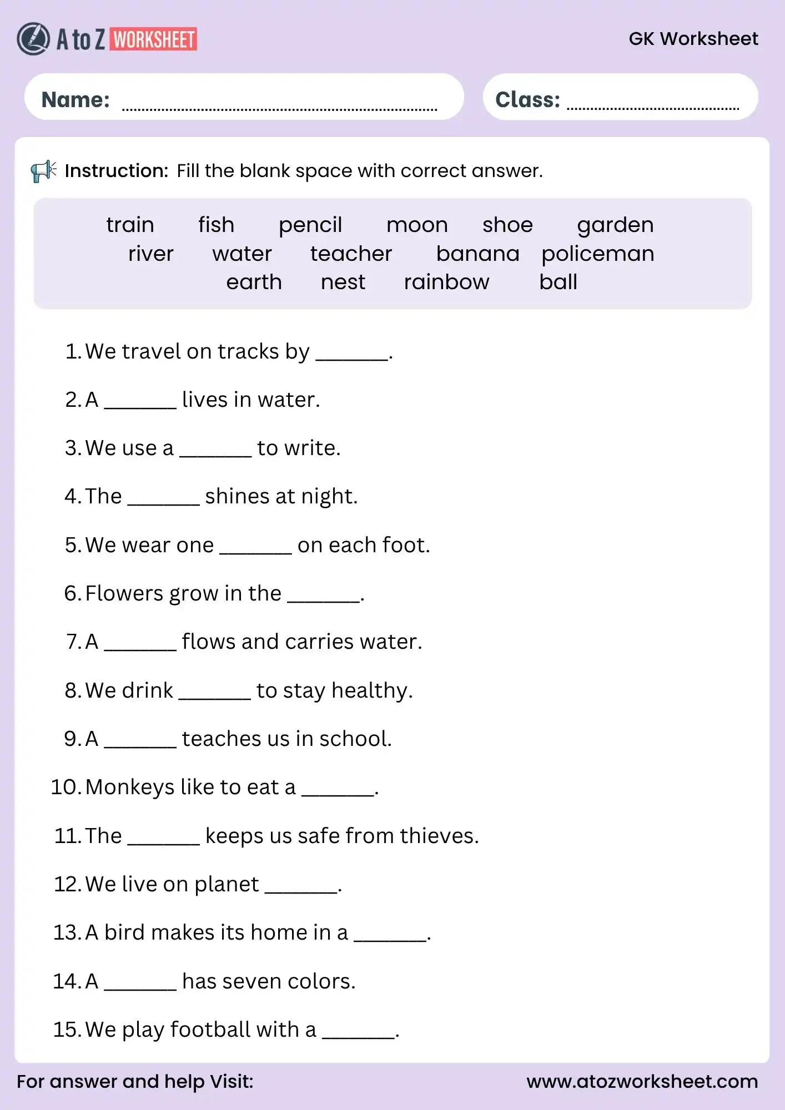785x1110 pixels.
Task: Click the GK Worksheet header text
Action: (693, 39)
